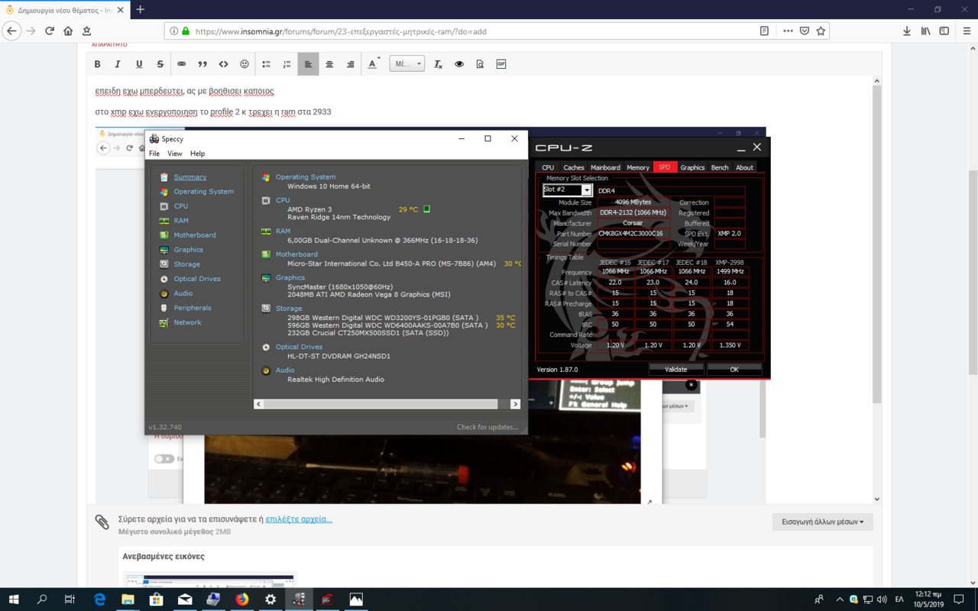Image resolution: width=978 pixels, height=611 pixels.
Task: Reload the page in Firefox
Action: pos(50,31)
